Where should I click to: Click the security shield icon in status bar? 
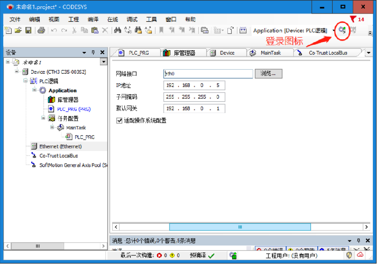pos(349,255)
